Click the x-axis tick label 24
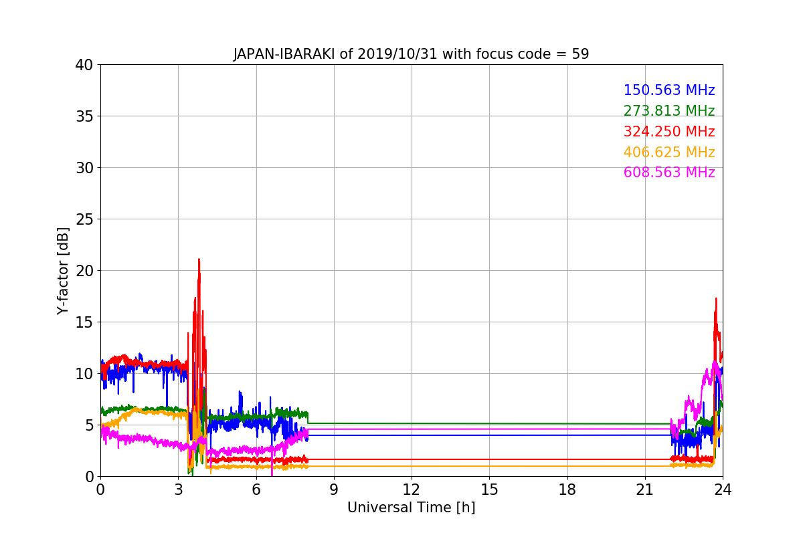Viewport: 803px width, 535px height. tap(723, 490)
